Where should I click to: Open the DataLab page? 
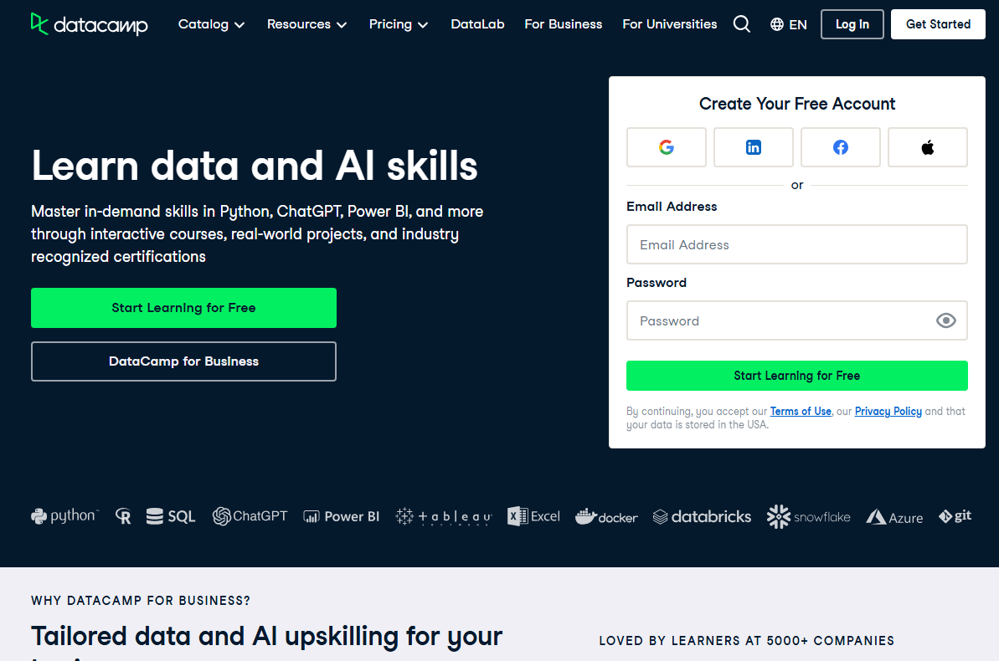[477, 24]
